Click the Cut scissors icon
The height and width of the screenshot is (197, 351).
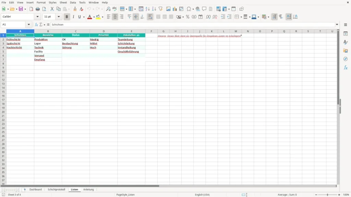pos(52,9)
